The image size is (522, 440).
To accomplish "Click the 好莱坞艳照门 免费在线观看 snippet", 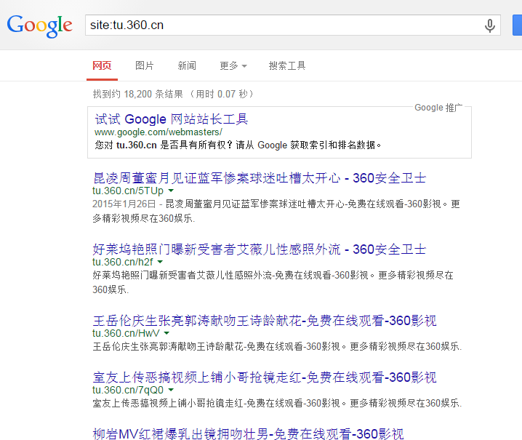I will click(x=273, y=282).
